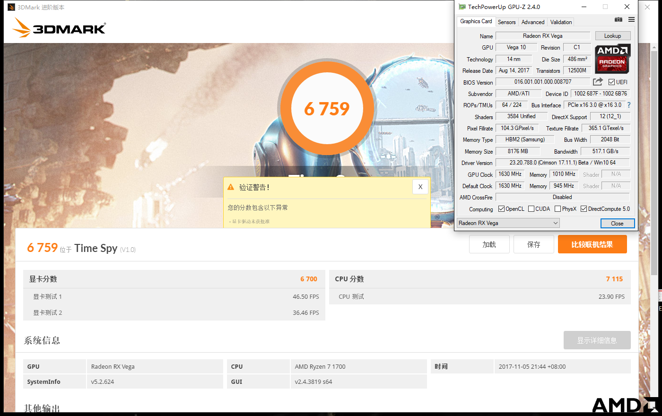The image size is (662, 416).
Task: Toggle the OpenCL checkbox
Action: pos(501,209)
